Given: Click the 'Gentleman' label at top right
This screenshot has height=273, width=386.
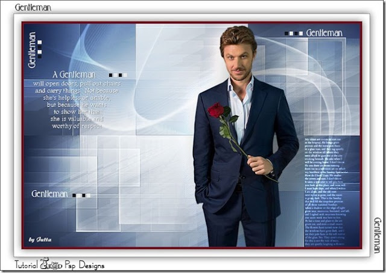Looking at the screenshot, I should click(x=324, y=33).
